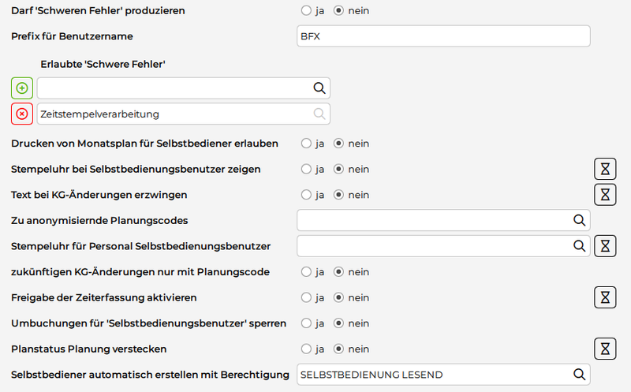Select 'ja' for Freigabe der Zeiterfassung aktivieren

tap(304, 297)
